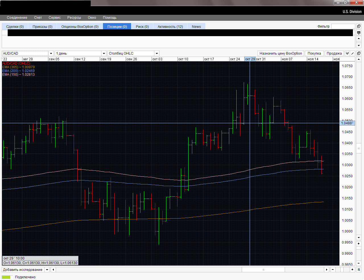Click the horizontal zoom slider track
Screen dimensions: 364x280
pos(343,269)
